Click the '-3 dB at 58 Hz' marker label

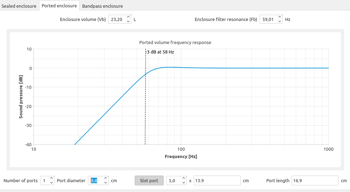(160, 52)
